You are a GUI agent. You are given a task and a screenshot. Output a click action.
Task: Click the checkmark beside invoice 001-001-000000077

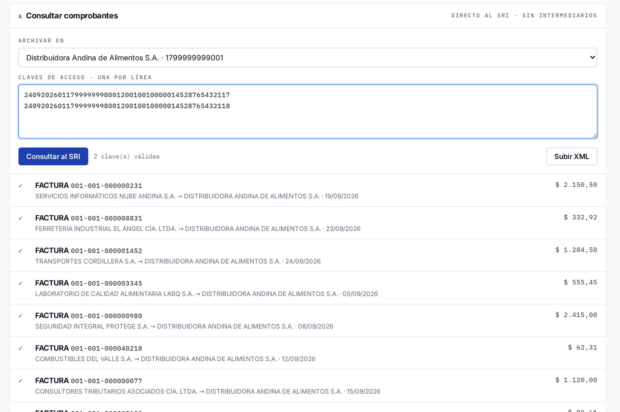pyautogui.click(x=20, y=381)
